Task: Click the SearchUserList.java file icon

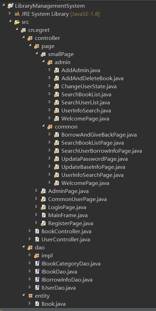Action: (x=57, y=103)
